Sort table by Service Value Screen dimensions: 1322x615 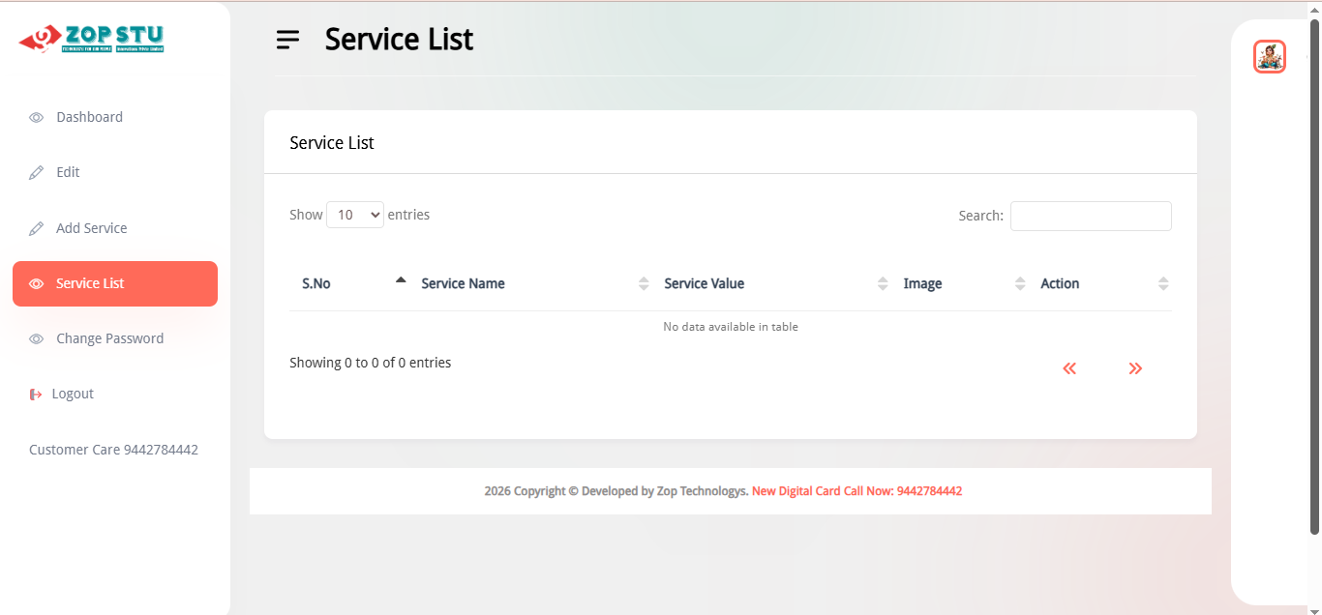704,283
